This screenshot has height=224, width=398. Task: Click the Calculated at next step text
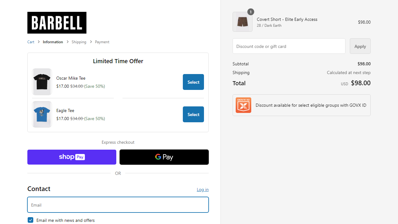(349, 72)
